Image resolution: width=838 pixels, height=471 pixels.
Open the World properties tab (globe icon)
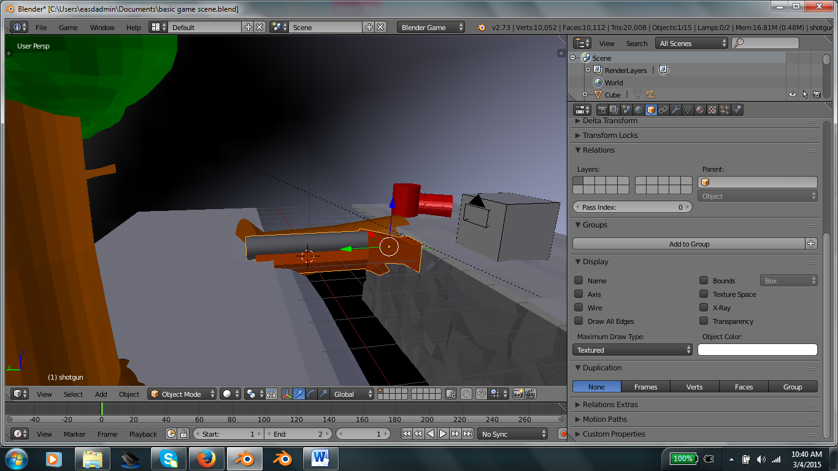639,110
